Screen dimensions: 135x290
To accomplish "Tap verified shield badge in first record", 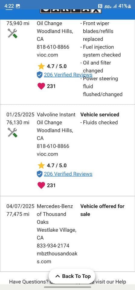I will pyautogui.click(x=40, y=75).
